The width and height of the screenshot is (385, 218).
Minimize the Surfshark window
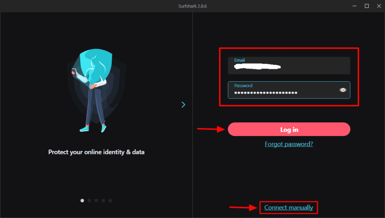pos(355,6)
